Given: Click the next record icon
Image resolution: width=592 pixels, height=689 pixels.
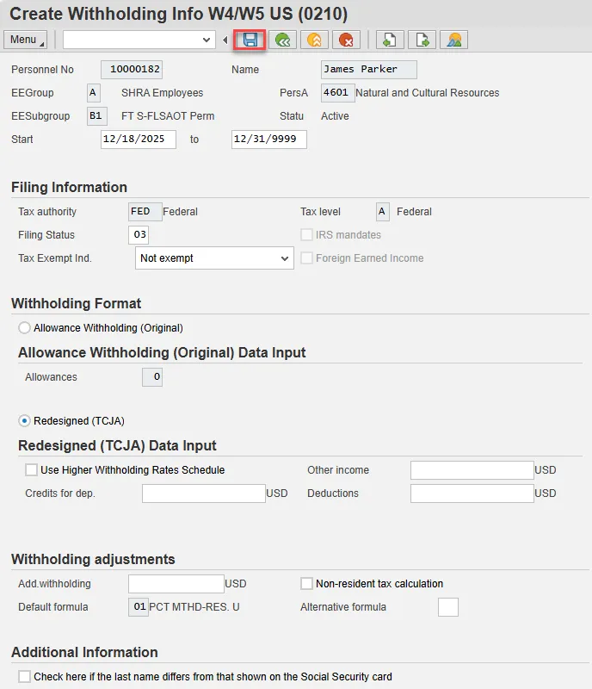Looking at the screenshot, I should (x=422, y=40).
